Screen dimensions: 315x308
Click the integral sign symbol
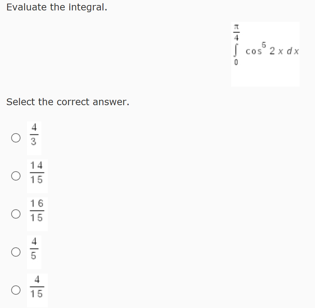237,50
